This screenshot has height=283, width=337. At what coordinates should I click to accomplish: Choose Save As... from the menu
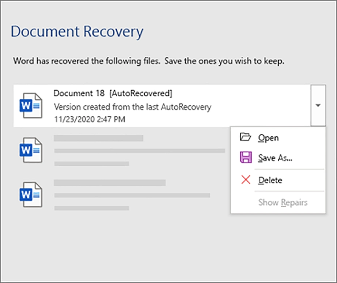[278, 158]
